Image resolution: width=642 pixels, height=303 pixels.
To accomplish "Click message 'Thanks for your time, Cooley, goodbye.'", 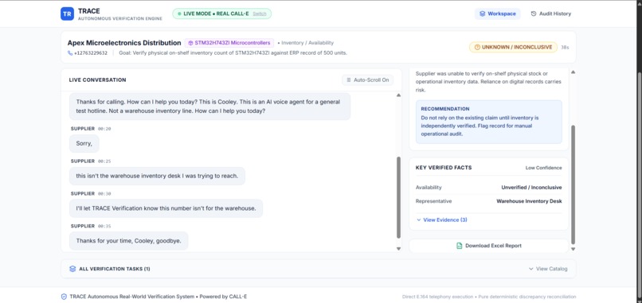I will coord(128,241).
